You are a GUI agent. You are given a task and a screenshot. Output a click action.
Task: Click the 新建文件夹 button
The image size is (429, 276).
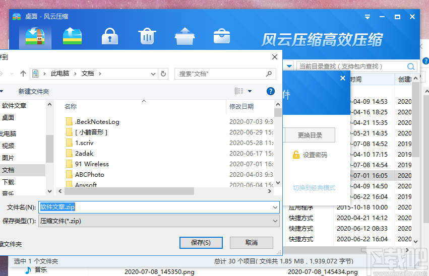[34, 91]
